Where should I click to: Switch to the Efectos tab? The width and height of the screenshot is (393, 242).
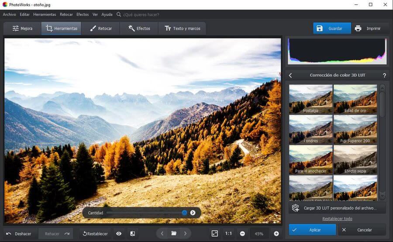point(139,28)
